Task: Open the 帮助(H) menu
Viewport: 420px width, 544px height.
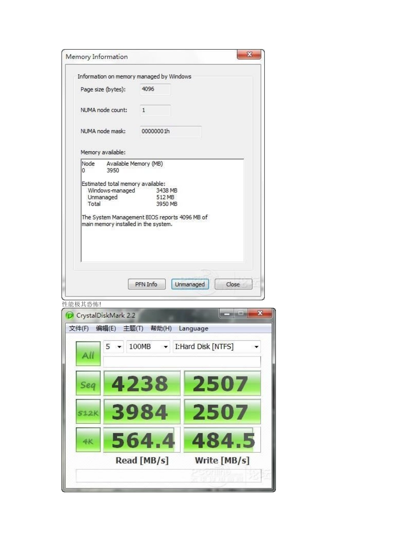Action: point(161,328)
